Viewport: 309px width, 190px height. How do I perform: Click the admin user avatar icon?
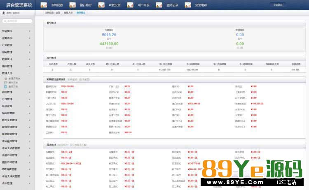(x=4, y=13)
